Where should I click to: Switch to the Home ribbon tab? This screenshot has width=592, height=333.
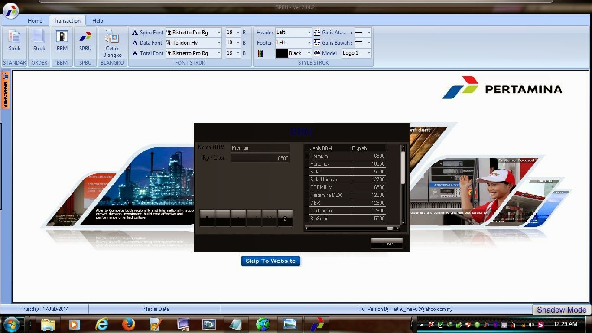tap(35, 21)
